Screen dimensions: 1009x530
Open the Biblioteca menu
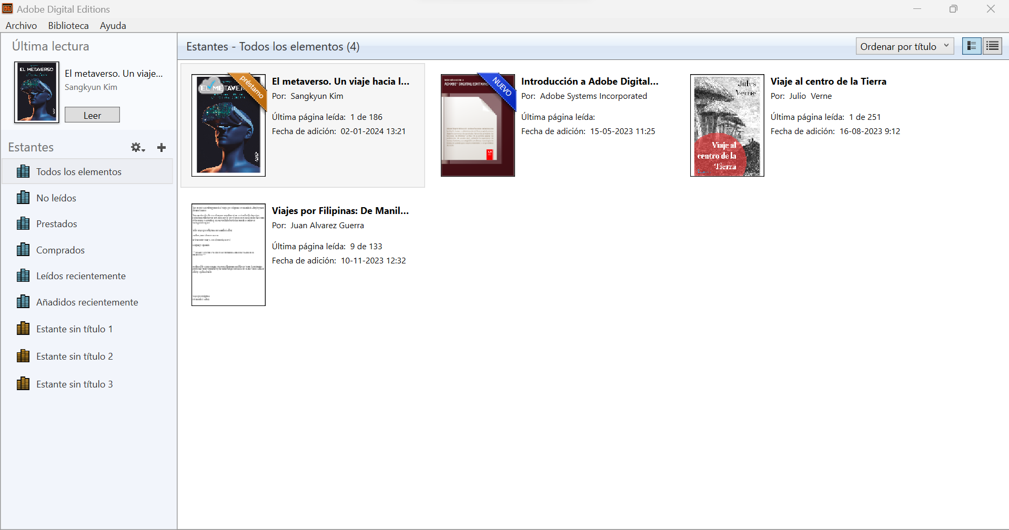[68, 25]
